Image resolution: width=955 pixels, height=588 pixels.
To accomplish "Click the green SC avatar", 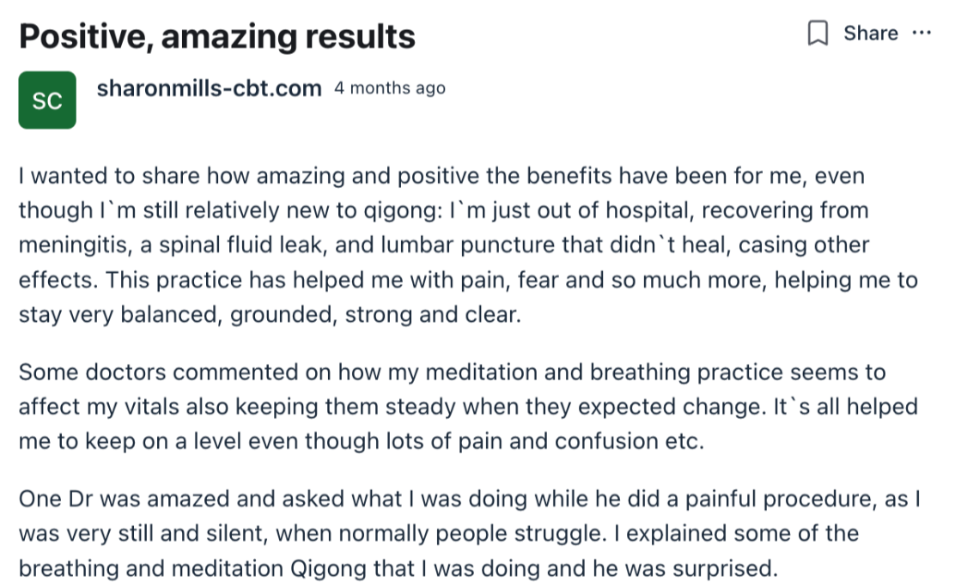I will (47, 100).
